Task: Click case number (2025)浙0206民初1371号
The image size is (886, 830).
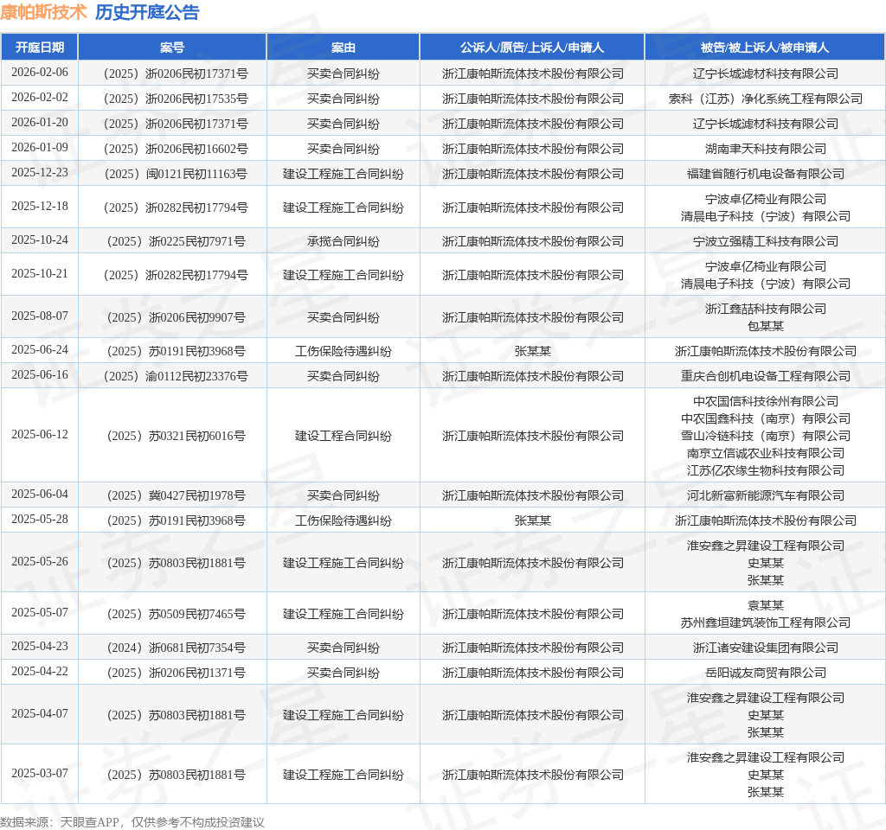Action: tap(176, 673)
